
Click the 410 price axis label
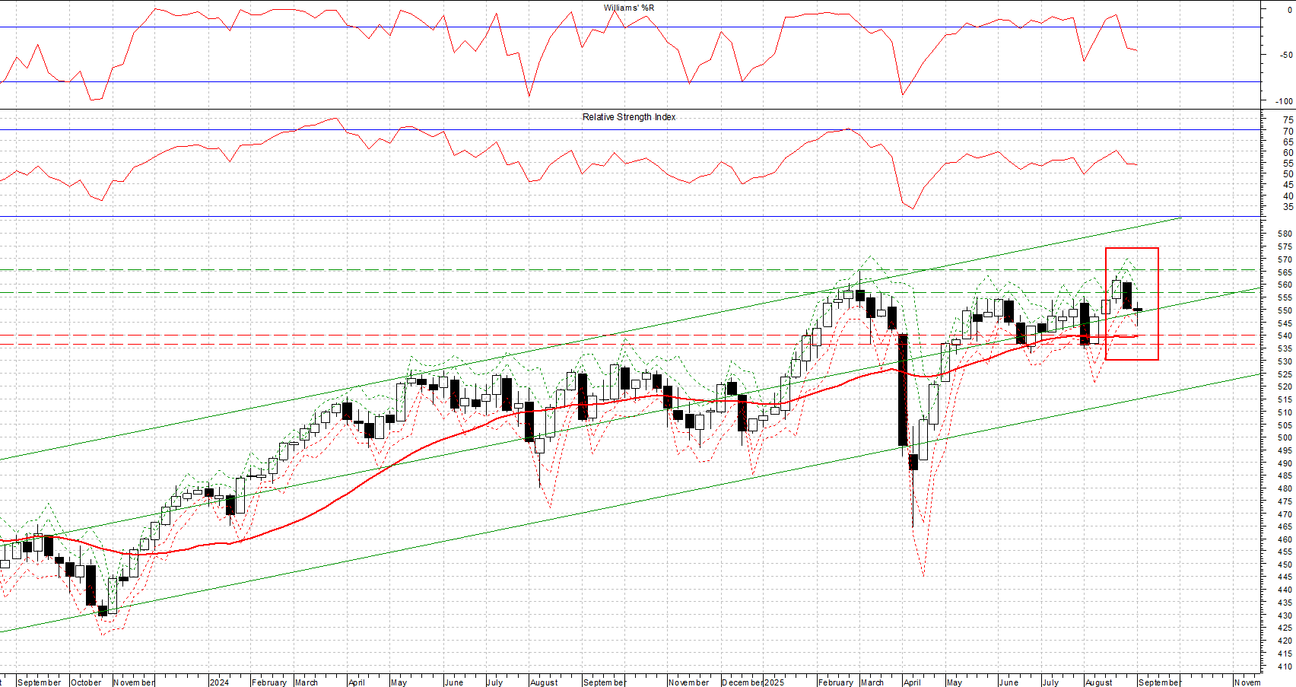[1285, 666]
